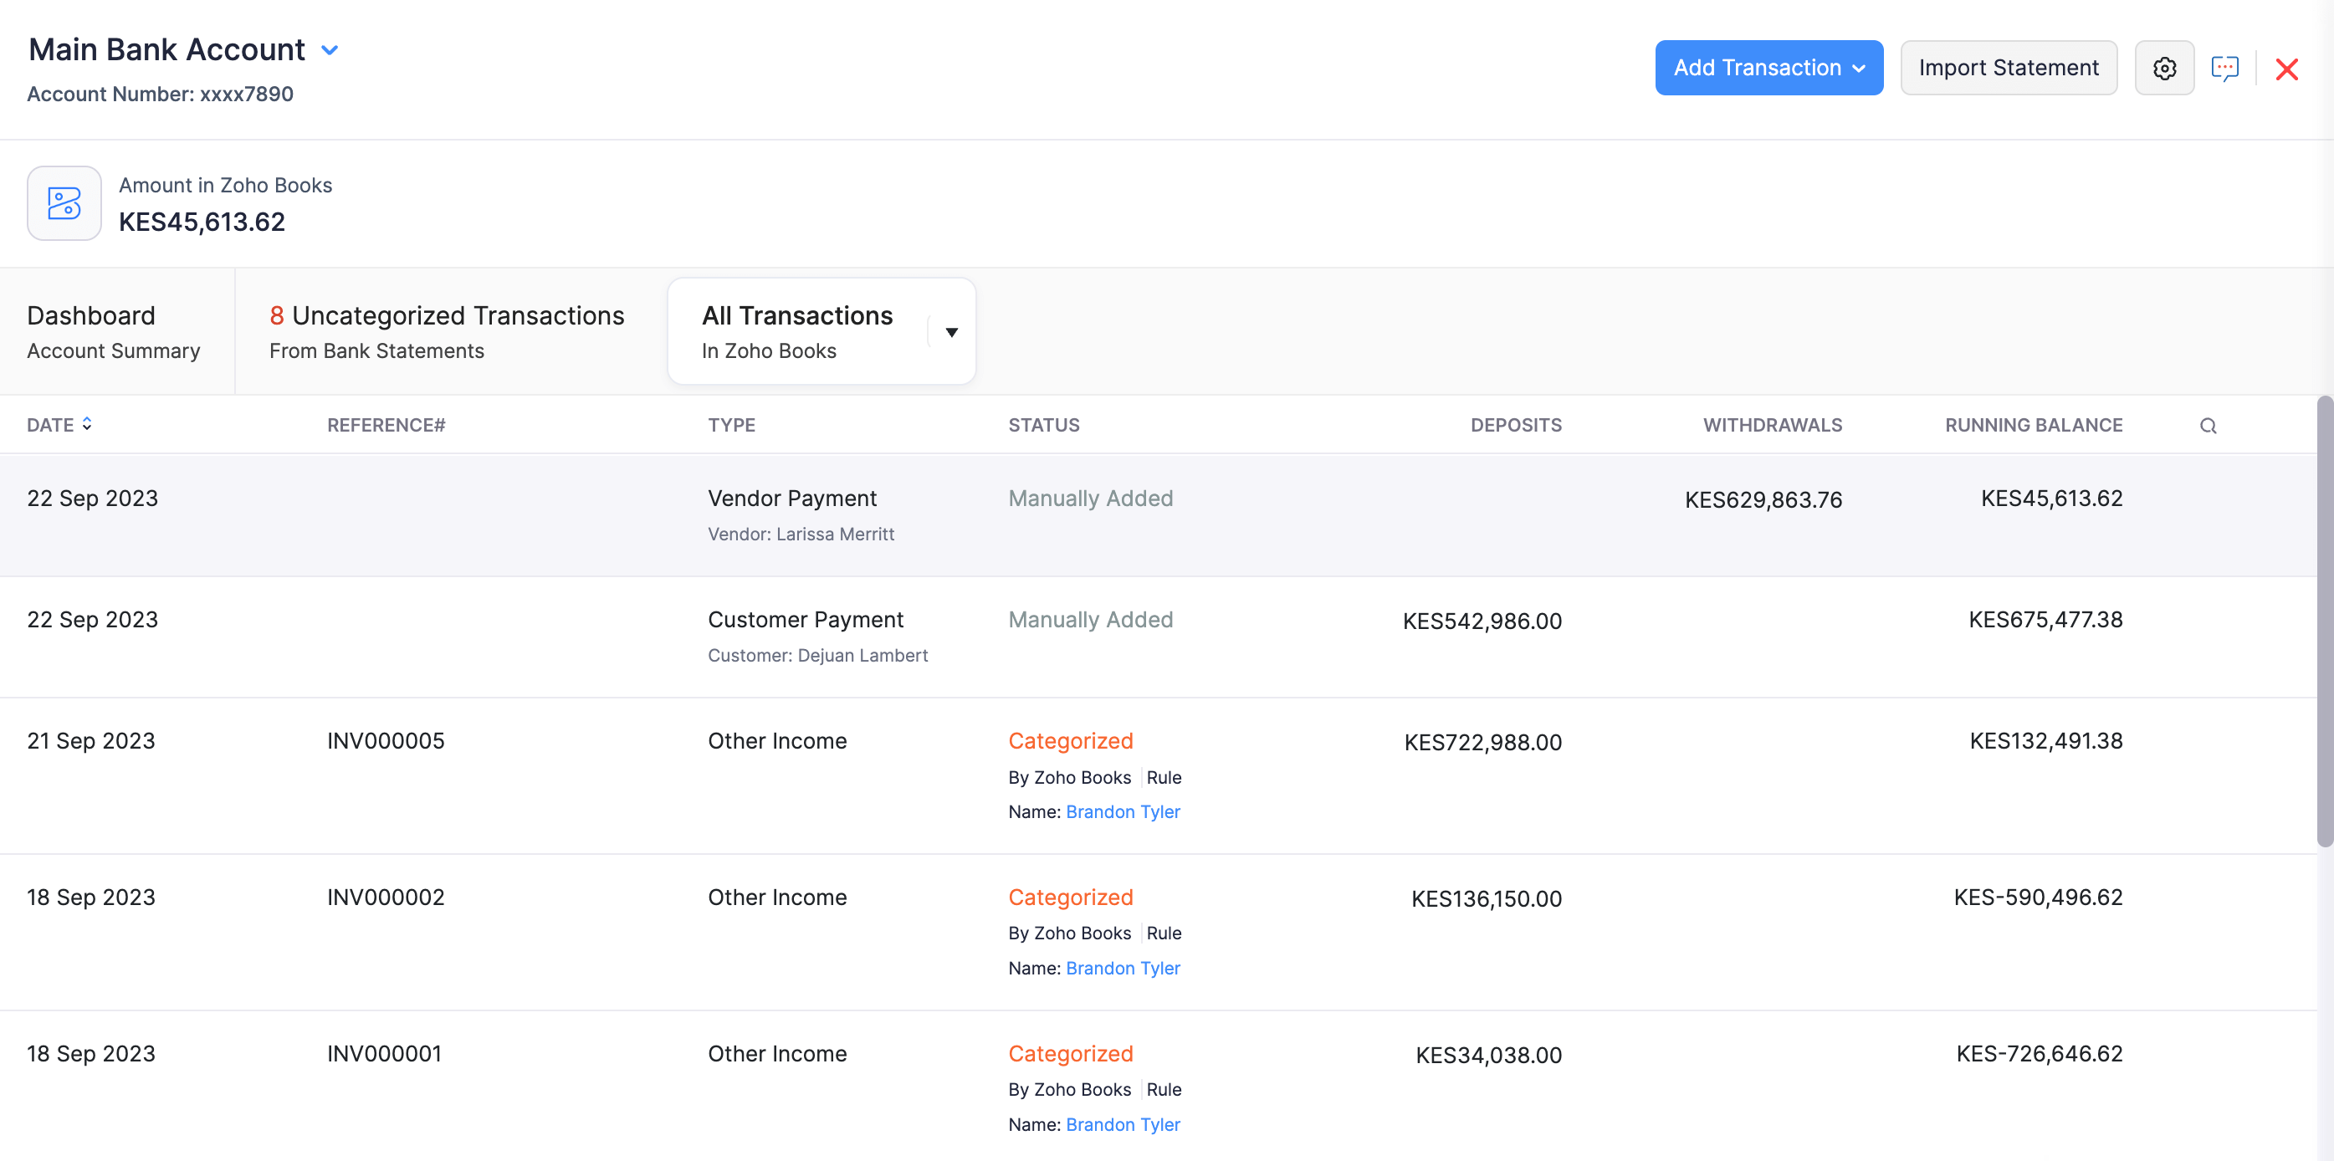Open the Add Transaction menu options
The width and height of the screenshot is (2334, 1161).
coord(1768,67)
